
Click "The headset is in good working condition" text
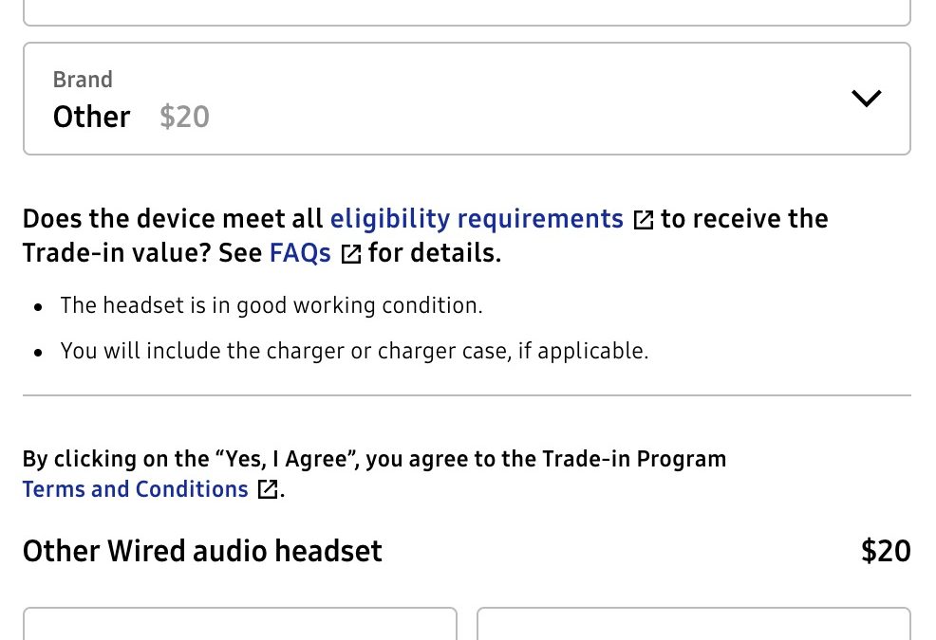pos(271,305)
